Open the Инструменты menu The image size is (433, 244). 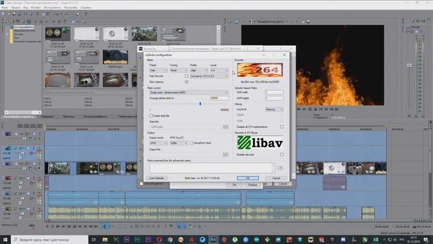pos(53,7)
